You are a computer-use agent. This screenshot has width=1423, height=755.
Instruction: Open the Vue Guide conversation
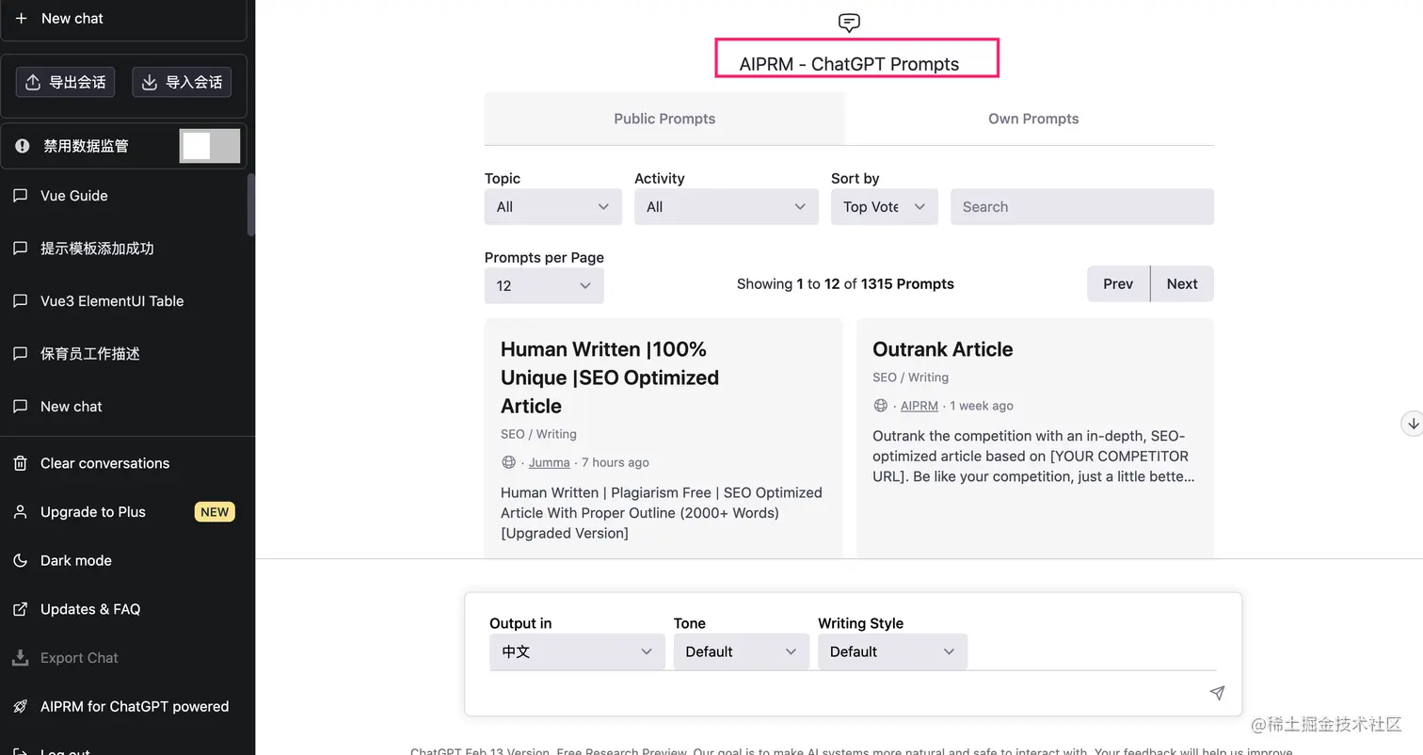[124, 196]
